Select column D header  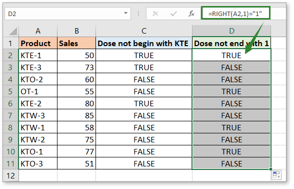[x=231, y=31]
